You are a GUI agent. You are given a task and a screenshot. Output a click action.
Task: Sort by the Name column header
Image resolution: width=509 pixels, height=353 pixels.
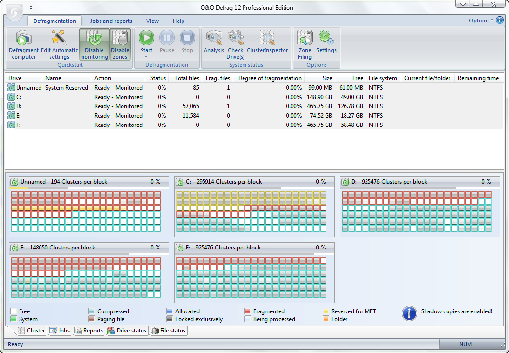(x=66, y=78)
